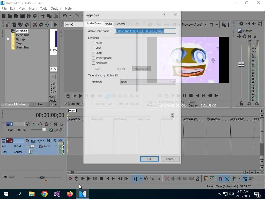Solo video track 1 with its S button
The image size is (265, 199).
(62, 124)
